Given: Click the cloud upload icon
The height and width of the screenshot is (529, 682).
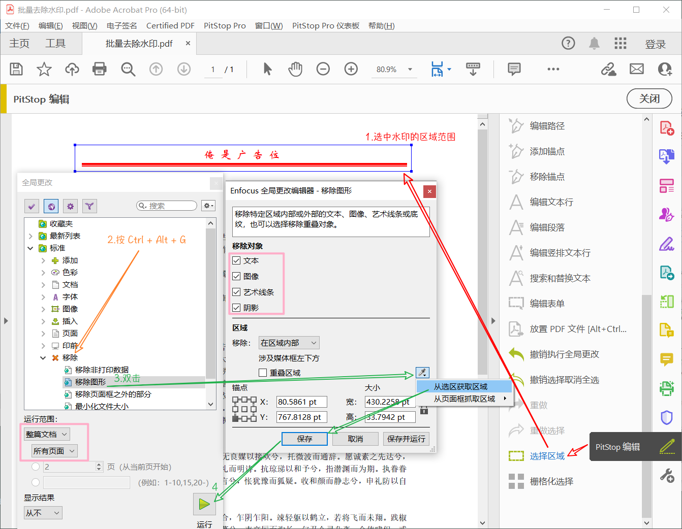Looking at the screenshot, I should coord(72,69).
